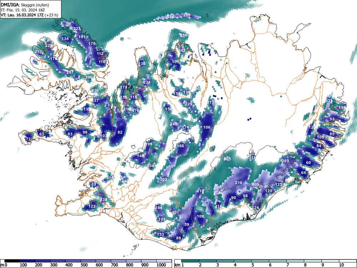357x268 pixels.
Task: Select the map value '516'
Action: (183, 35)
